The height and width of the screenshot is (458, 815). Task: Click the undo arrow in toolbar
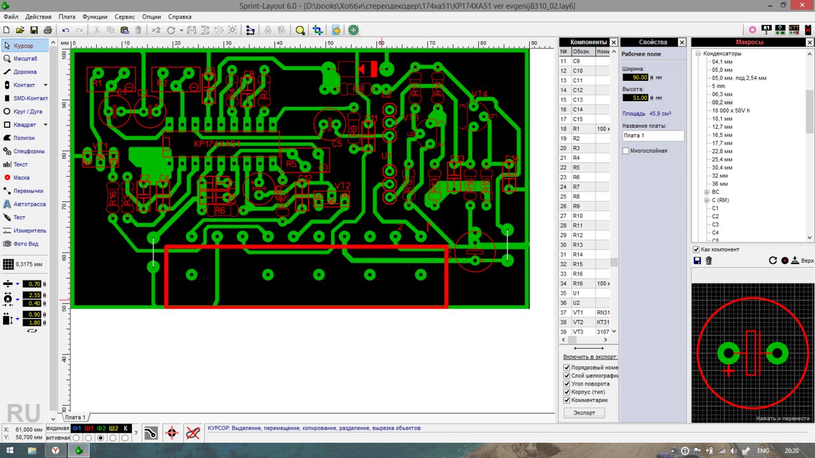click(x=65, y=30)
